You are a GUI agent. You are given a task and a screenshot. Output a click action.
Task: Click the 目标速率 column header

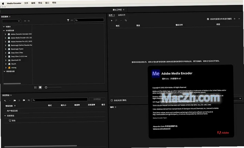point(91,105)
